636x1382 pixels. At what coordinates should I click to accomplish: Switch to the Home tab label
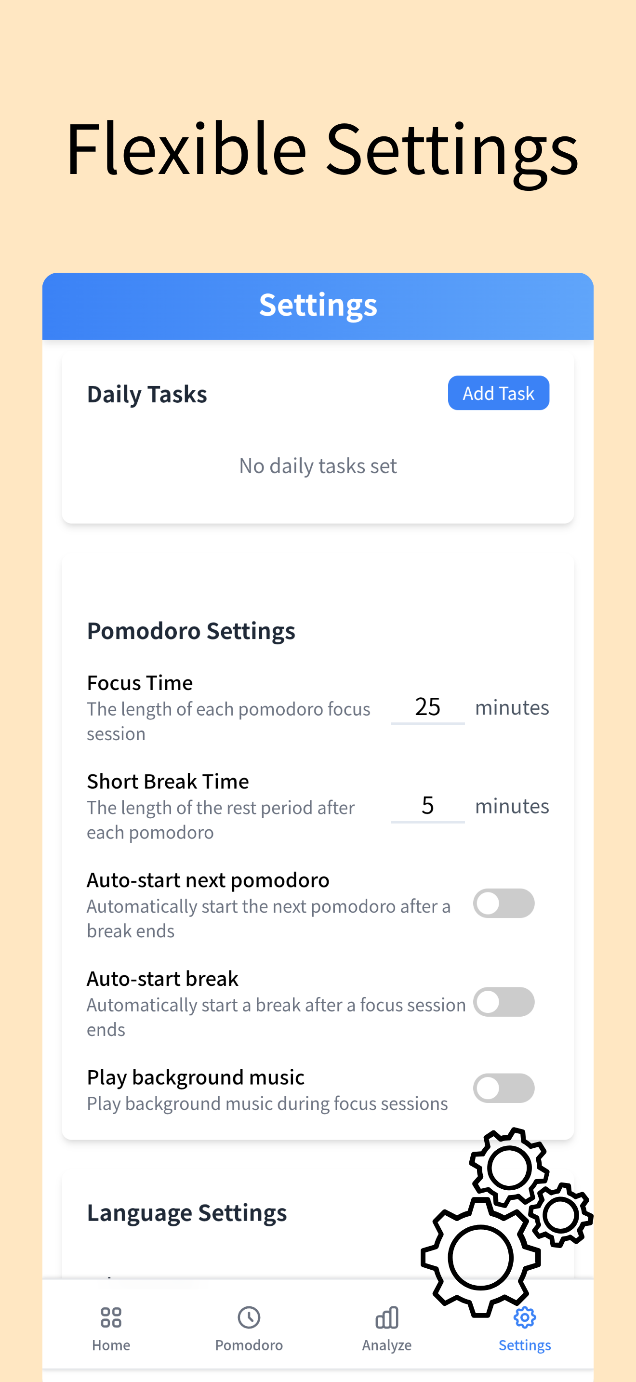111,1345
